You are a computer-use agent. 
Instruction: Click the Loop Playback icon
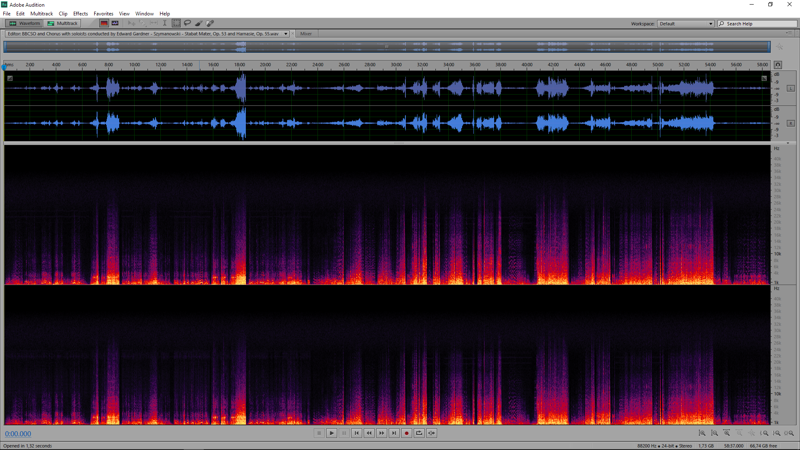click(x=419, y=433)
